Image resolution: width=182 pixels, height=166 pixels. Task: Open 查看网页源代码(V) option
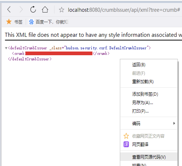pyautogui.click(x=149, y=157)
